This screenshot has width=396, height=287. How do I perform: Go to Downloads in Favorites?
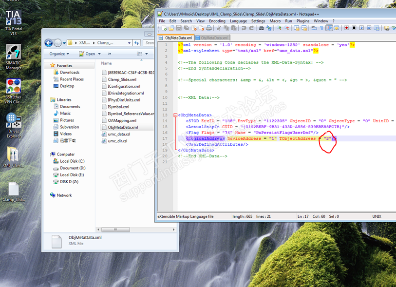pyautogui.click(x=70, y=72)
